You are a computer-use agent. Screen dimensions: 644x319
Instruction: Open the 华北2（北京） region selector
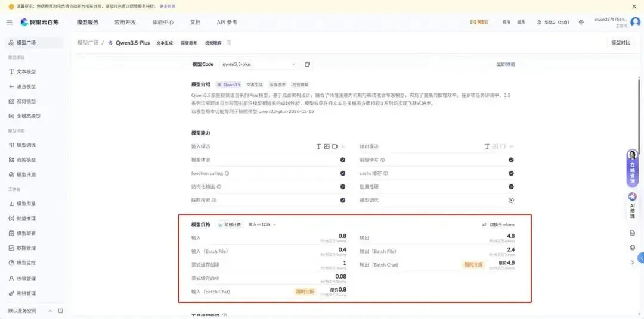[553, 23]
